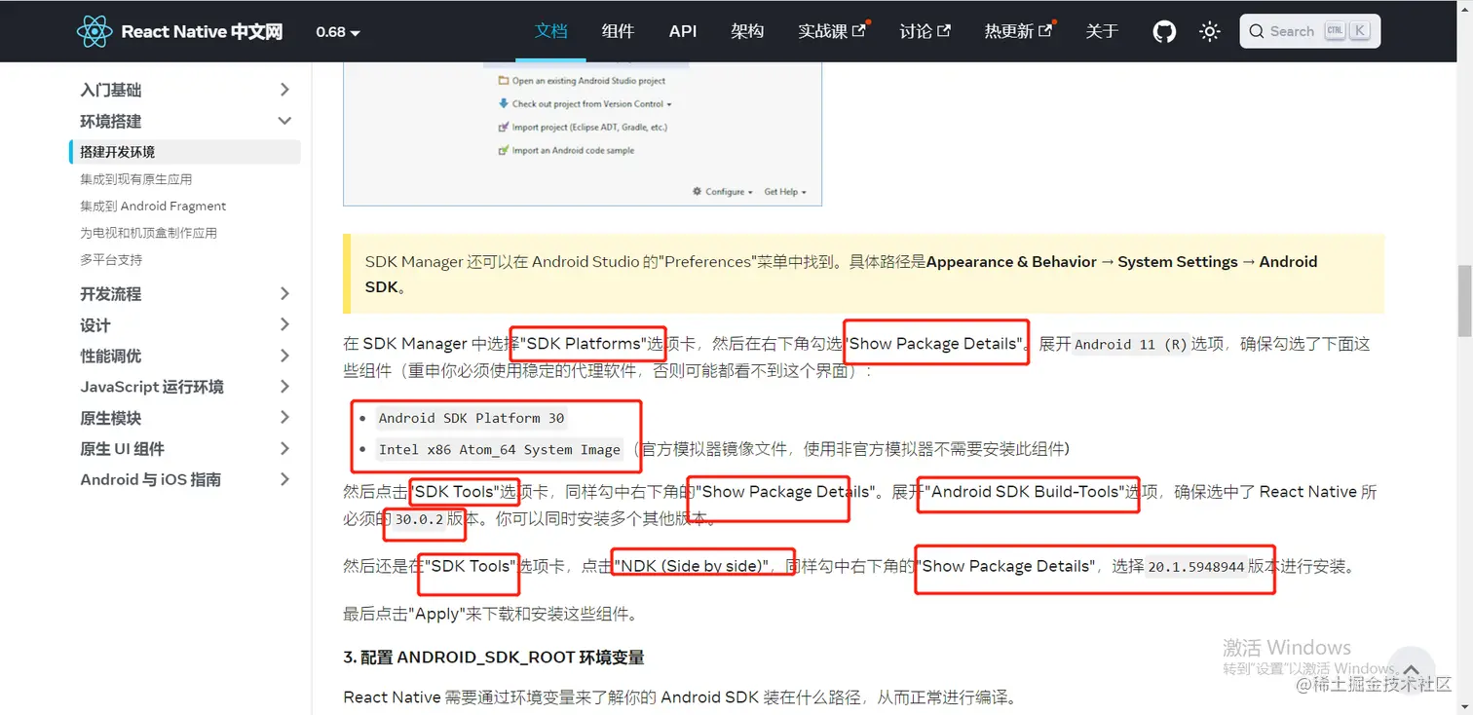Click the page's vertical scrollbar thumb
This screenshot has height=715, width=1473.
pyautogui.click(x=1463, y=299)
